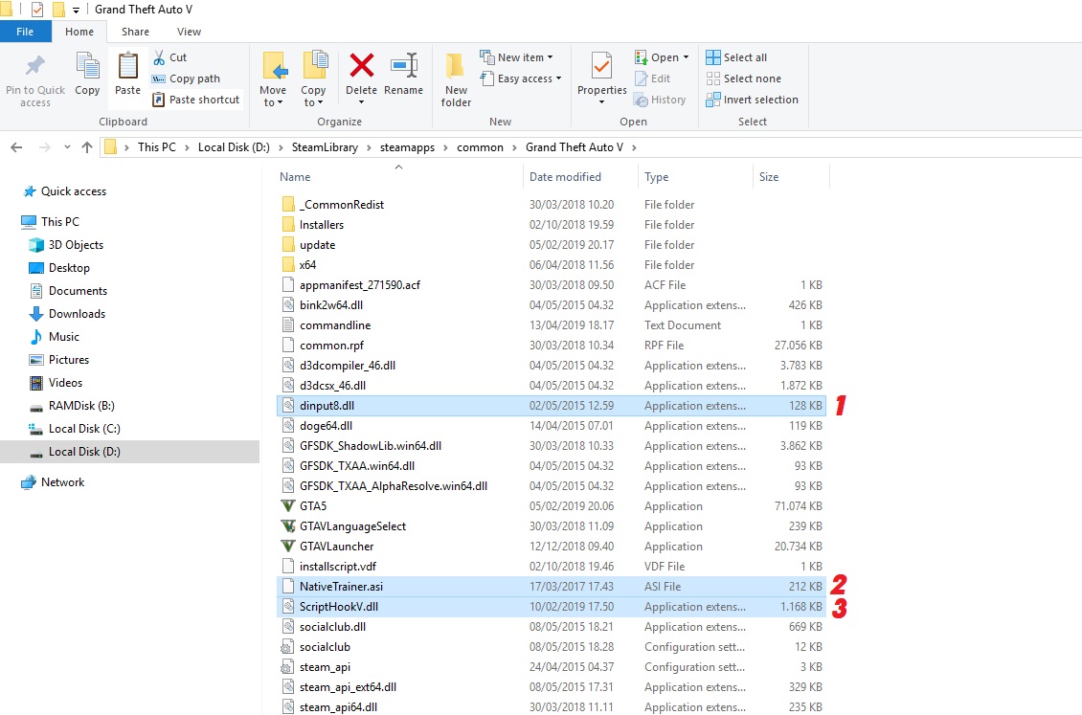
Task: Click the Copy ribbon icon
Action: (88, 67)
